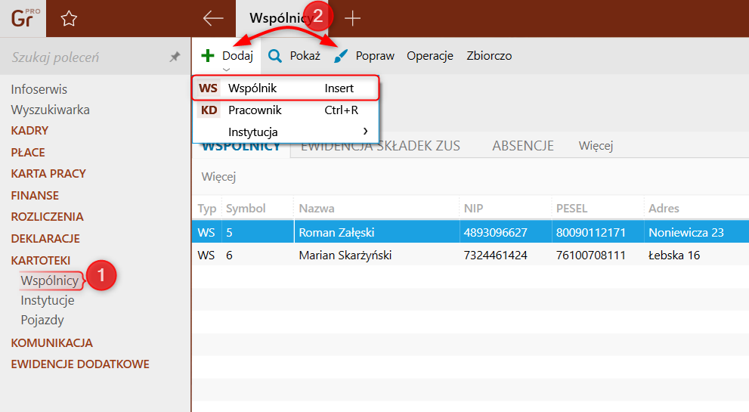Sort by the NIP column header

click(473, 209)
